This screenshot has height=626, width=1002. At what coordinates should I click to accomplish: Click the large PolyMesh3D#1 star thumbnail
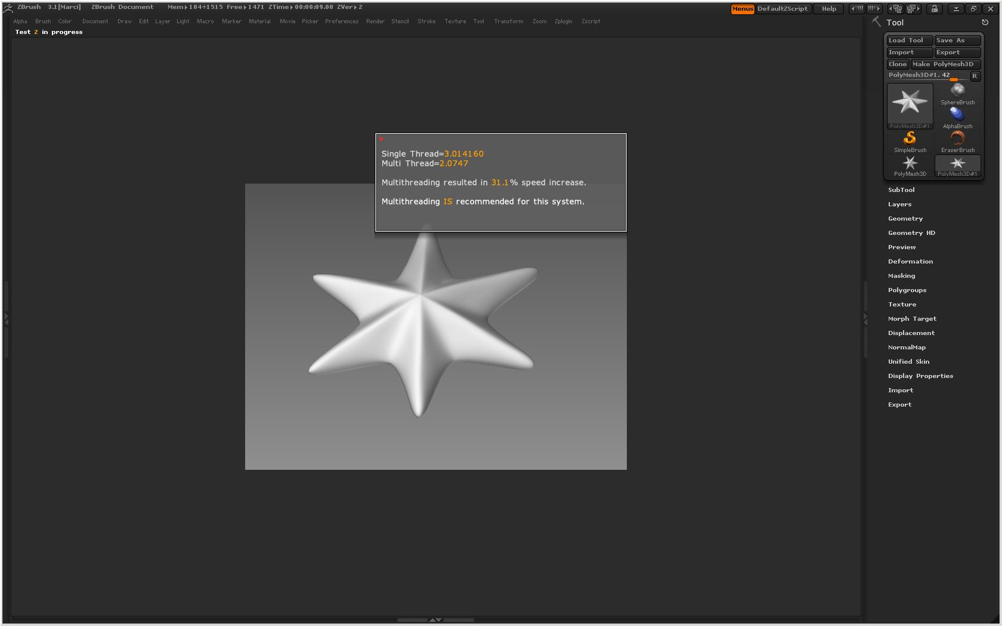click(x=910, y=104)
